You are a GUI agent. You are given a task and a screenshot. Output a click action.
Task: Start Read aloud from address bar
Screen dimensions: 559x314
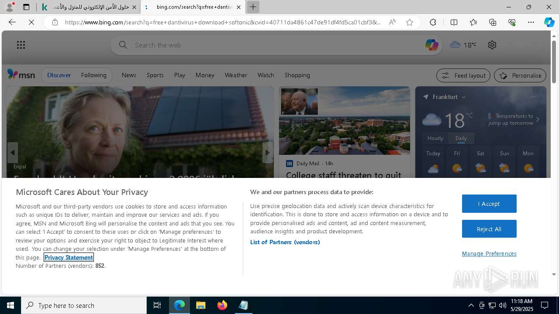(392, 22)
